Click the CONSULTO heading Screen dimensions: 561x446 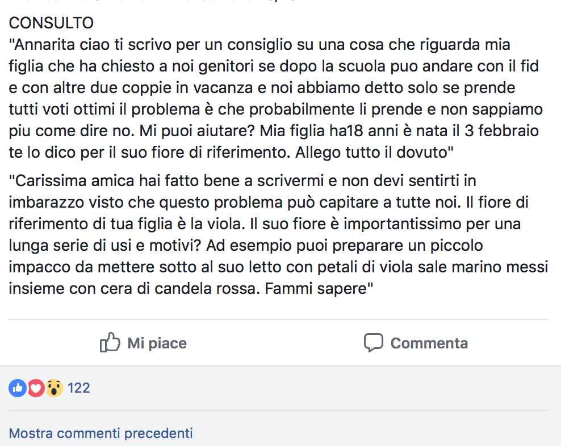pos(51,23)
